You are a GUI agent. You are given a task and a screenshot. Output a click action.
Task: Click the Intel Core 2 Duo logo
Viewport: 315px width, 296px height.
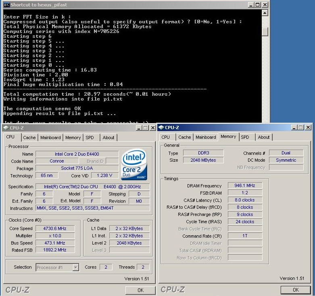click(x=134, y=164)
